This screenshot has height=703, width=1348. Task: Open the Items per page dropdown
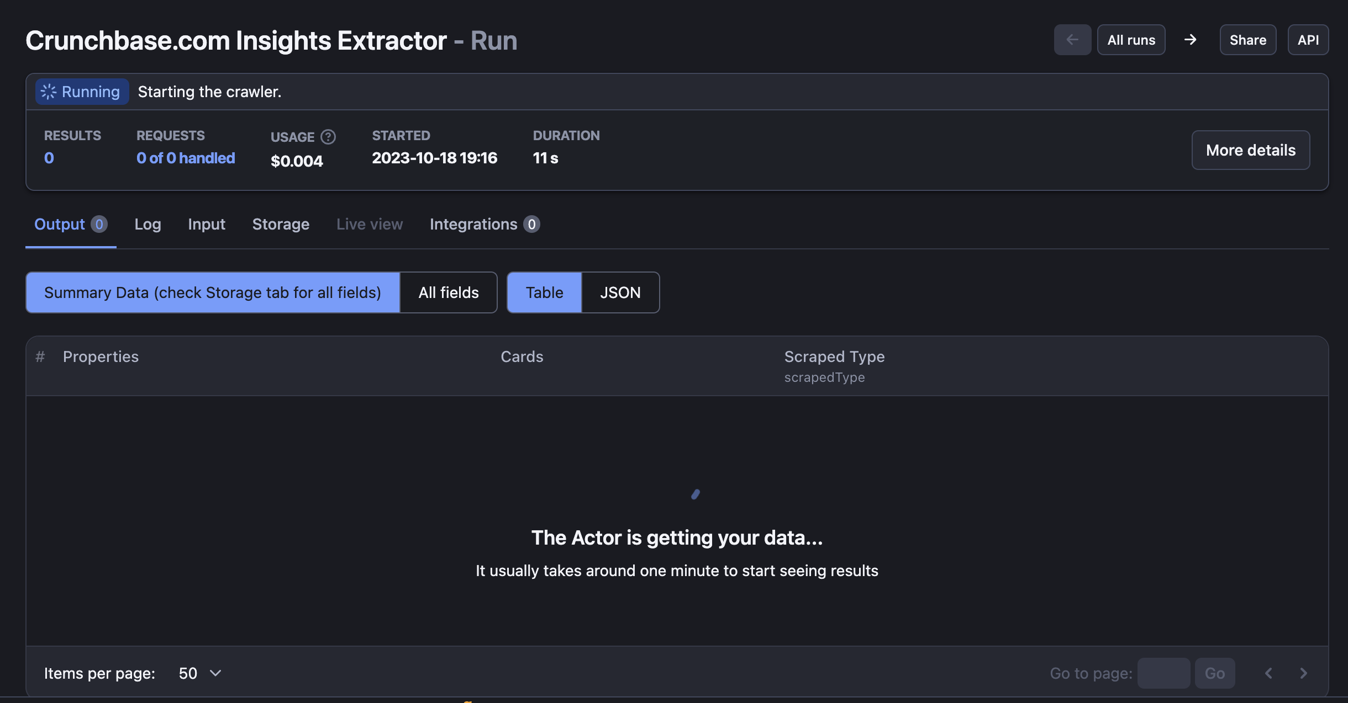coord(199,673)
